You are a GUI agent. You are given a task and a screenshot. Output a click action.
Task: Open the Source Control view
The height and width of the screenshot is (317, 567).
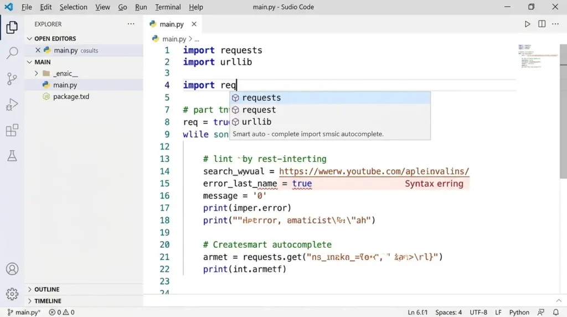point(12,79)
